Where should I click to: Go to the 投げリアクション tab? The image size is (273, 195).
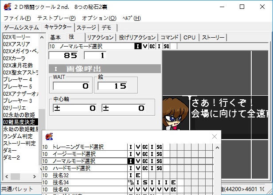tap(137, 37)
